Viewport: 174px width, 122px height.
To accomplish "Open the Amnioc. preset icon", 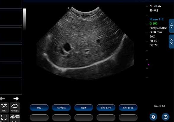I will click(x=15, y=107).
